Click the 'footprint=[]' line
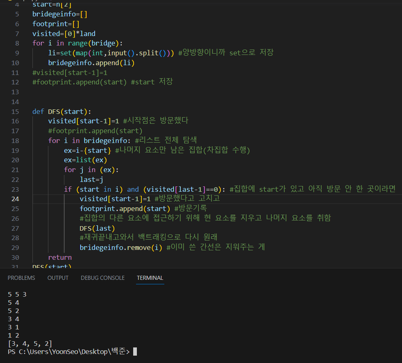The height and width of the screenshot is (363, 402). (x=56, y=24)
